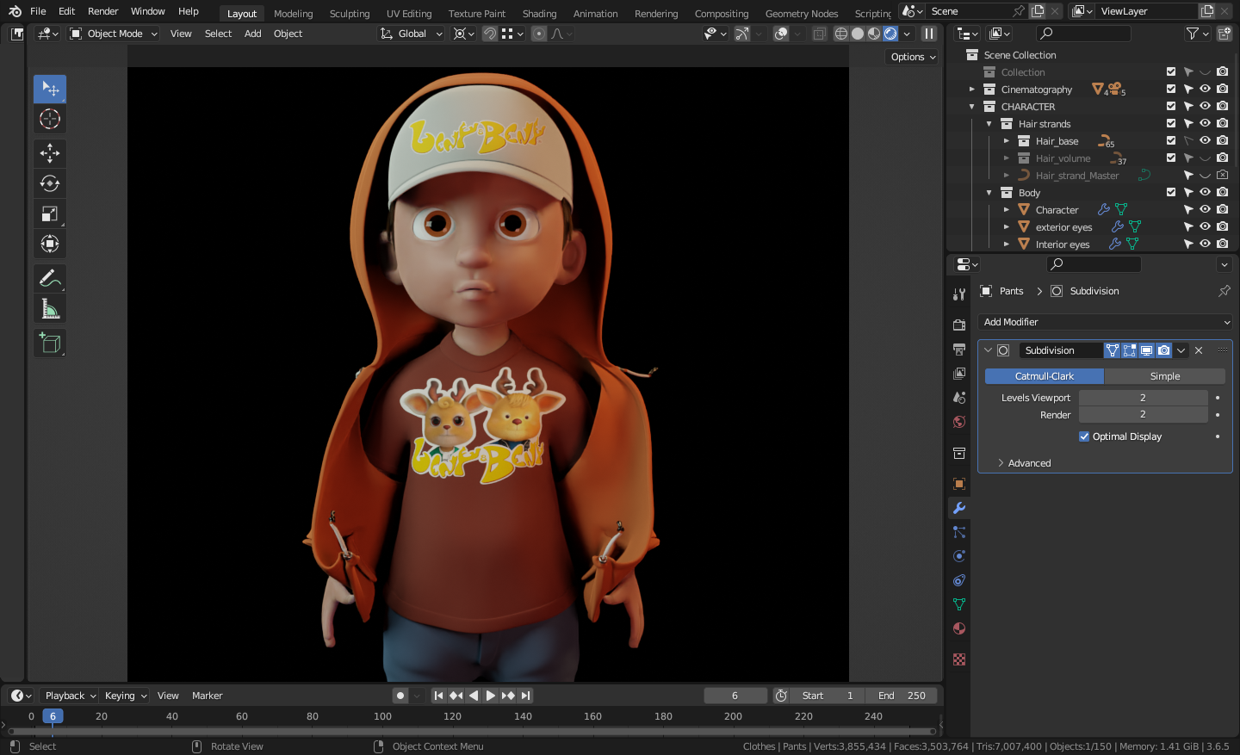Open the Playback dropdown in timeline

point(69,696)
